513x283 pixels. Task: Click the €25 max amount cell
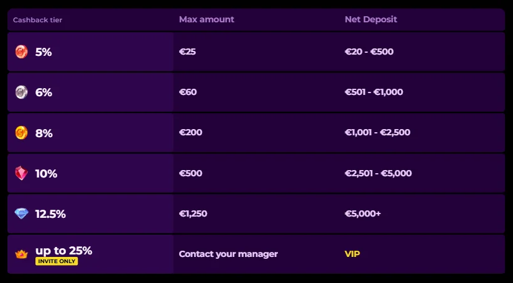[x=187, y=52]
